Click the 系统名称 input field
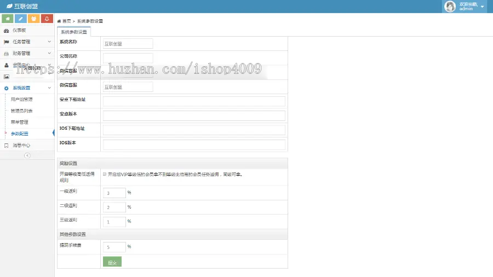The height and width of the screenshot is (277, 493). click(x=128, y=44)
